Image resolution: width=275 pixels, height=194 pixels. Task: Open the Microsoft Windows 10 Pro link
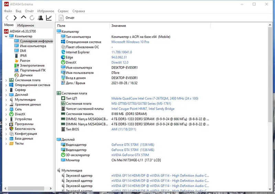point(130,42)
